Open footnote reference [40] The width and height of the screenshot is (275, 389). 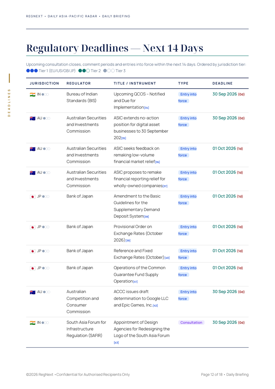tap(167, 258)
